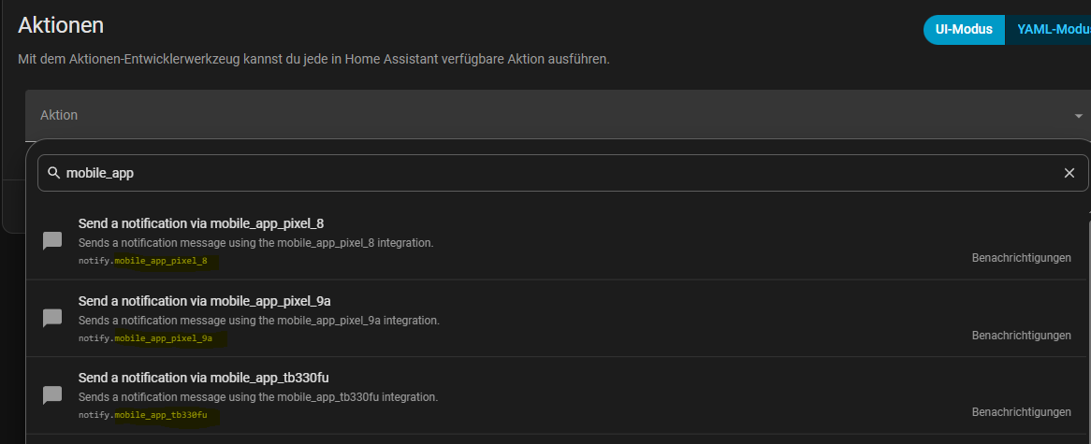Select Send a notification via mobile_app_tb330fu
The width and height of the screenshot is (1091, 444).
[x=558, y=395]
